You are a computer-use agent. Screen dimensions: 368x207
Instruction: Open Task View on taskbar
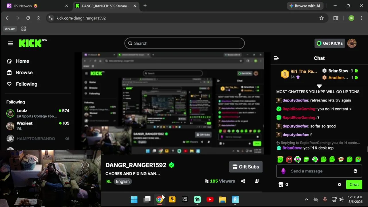(147, 200)
